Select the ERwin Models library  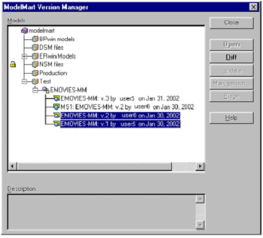[57, 56]
